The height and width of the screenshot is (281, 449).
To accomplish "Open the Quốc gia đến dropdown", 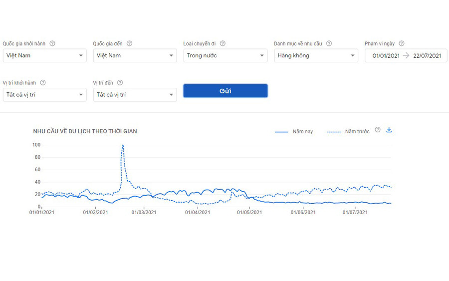I will tap(135, 55).
